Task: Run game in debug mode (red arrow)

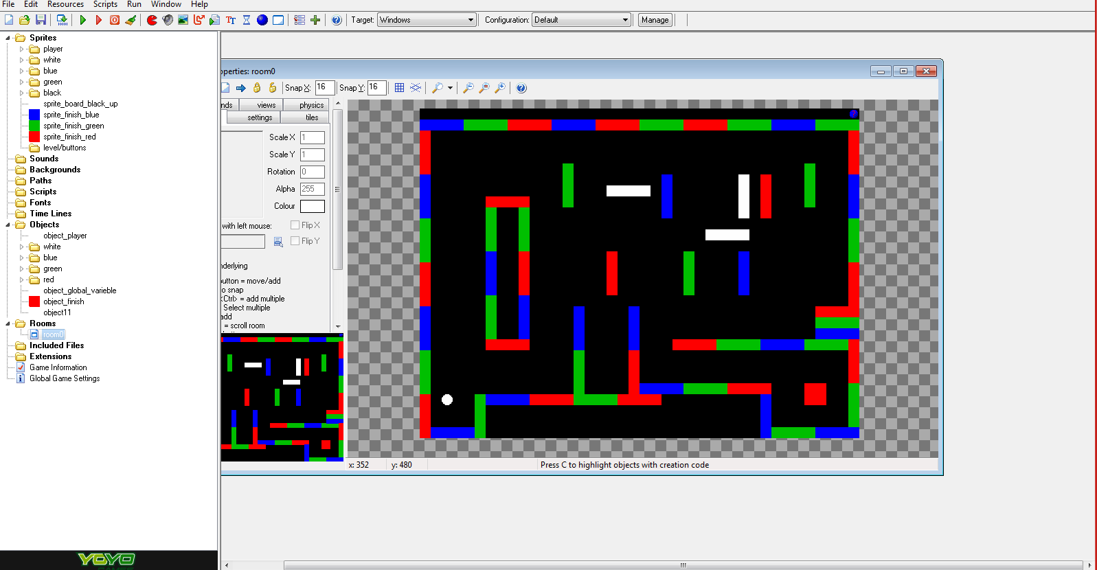Action: pos(98,20)
